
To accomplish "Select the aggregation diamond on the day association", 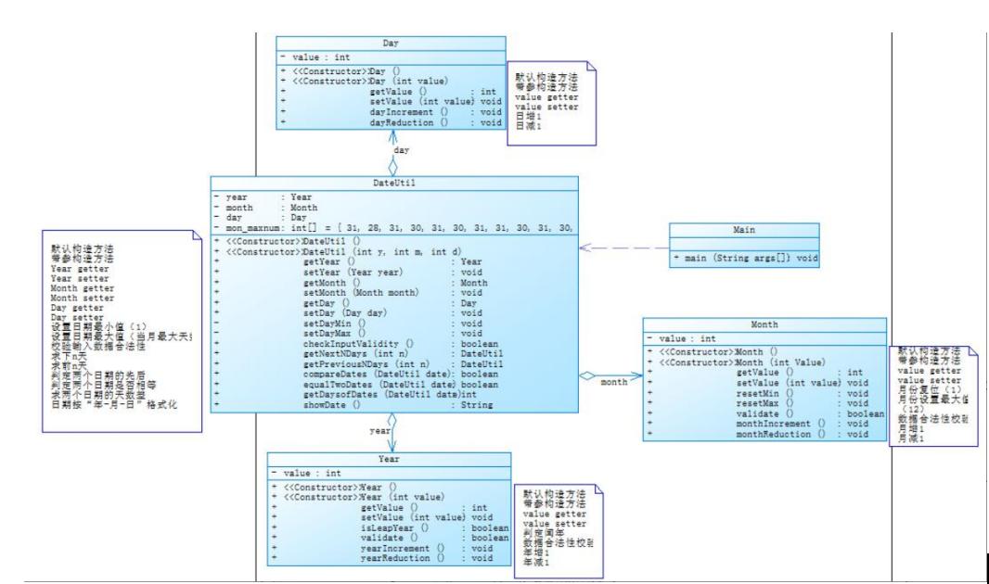I will (393, 167).
